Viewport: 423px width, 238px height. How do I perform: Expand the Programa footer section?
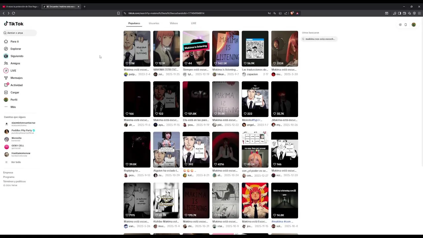tap(9, 177)
